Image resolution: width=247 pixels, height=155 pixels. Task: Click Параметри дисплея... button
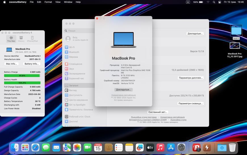191,78
